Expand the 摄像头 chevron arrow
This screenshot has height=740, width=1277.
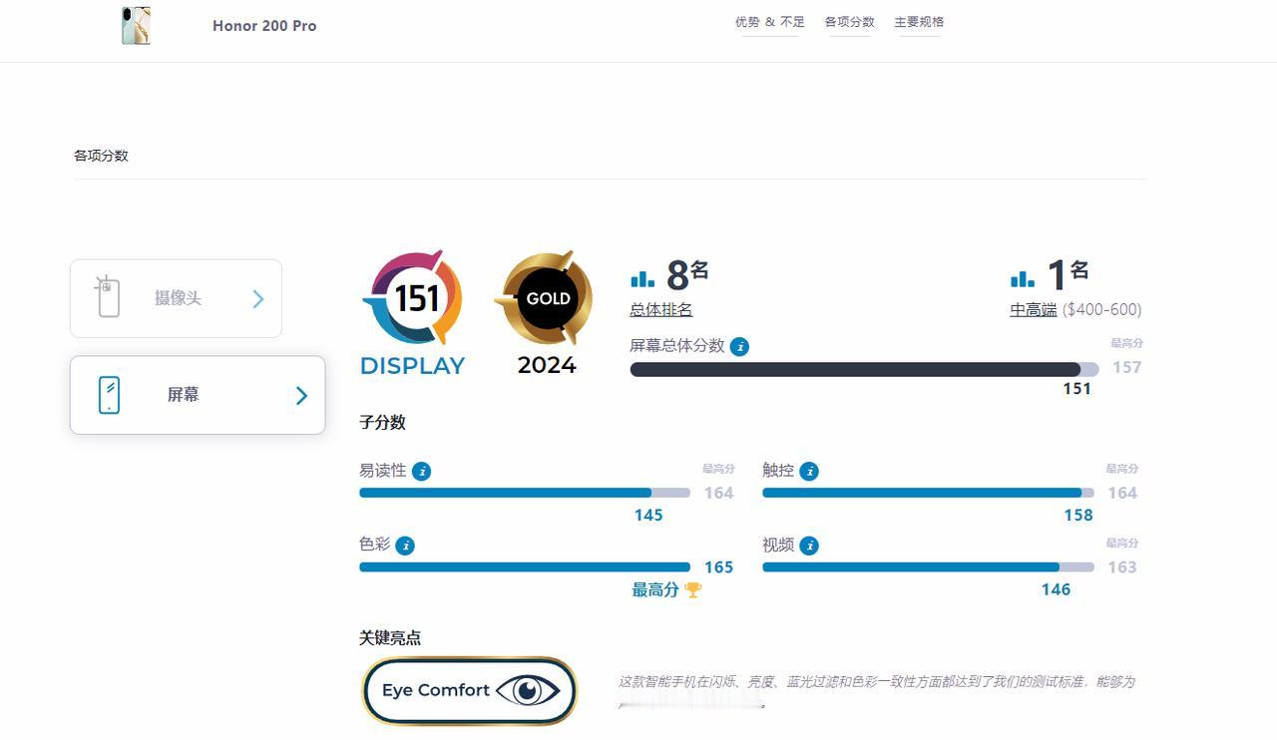coord(258,299)
